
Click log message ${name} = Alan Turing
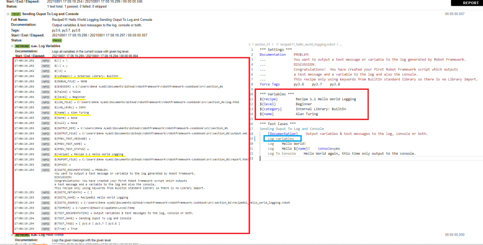[x=71, y=113]
